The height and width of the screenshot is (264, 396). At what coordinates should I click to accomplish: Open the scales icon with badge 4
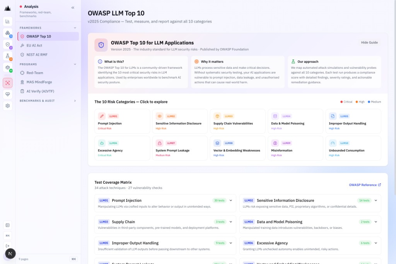click(x=8, y=68)
